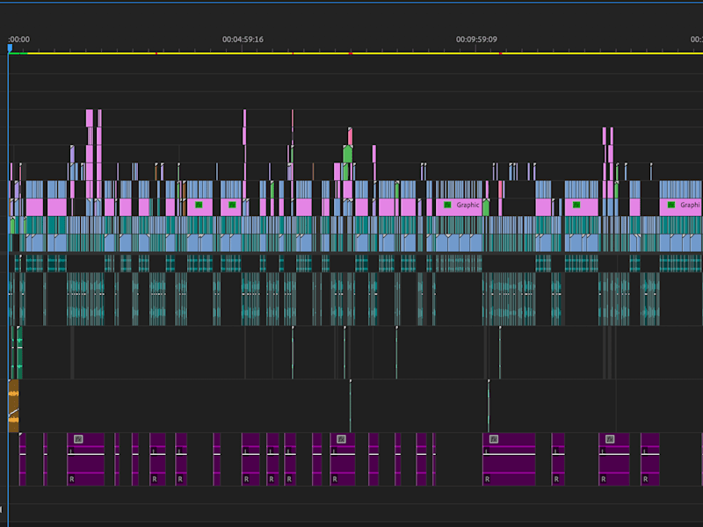Click badge icon on the first wide purple clip
This screenshot has height=527, width=703.
click(x=78, y=439)
